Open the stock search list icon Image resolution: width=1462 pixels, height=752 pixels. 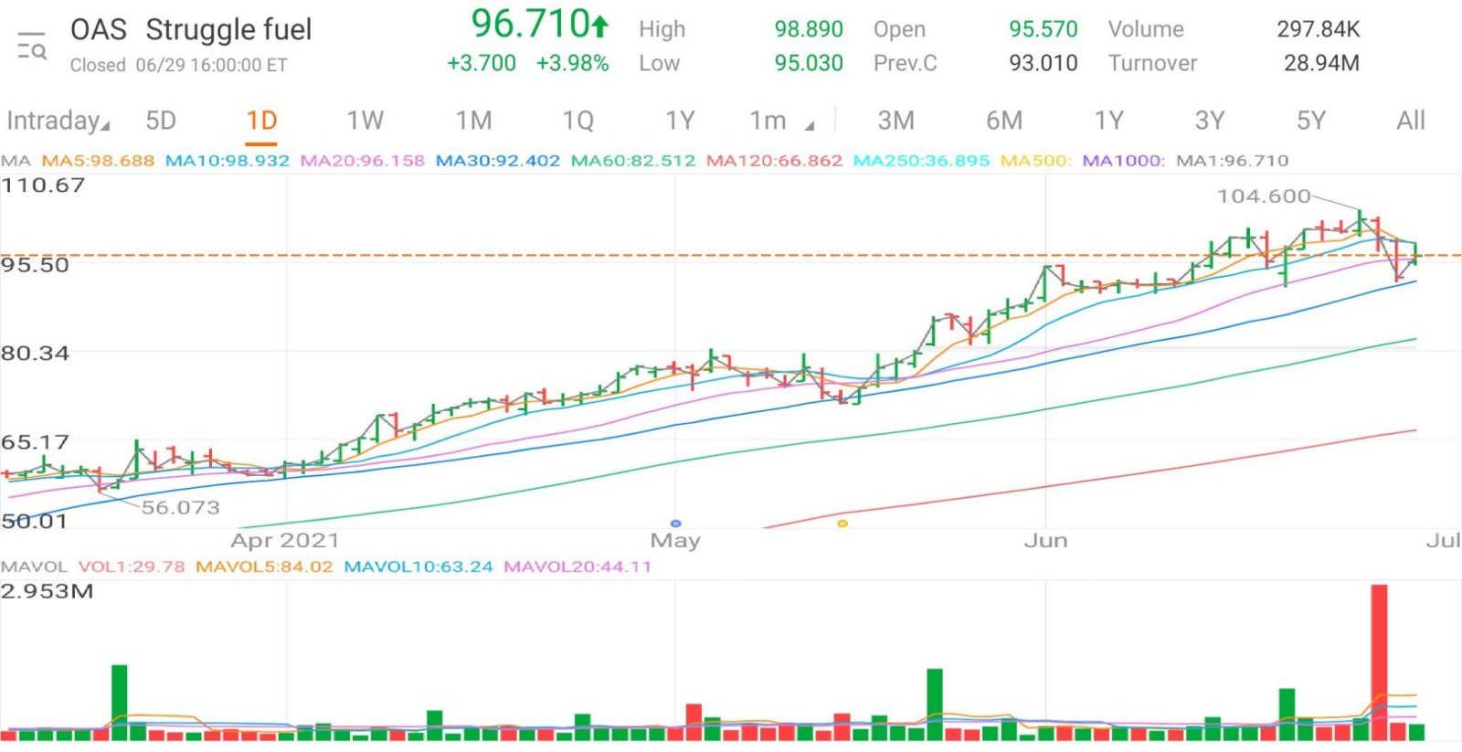32,46
